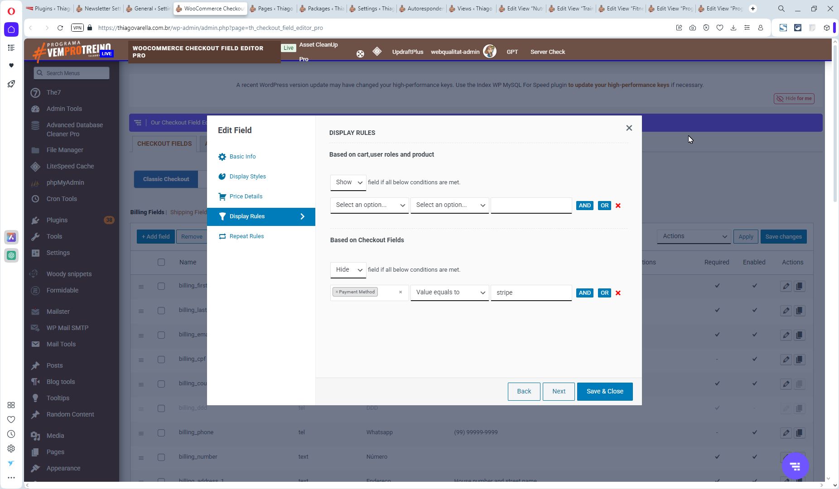The height and width of the screenshot is (489, 839).
Task: Open a new browser tab
Action: click(x=753, y=9)
